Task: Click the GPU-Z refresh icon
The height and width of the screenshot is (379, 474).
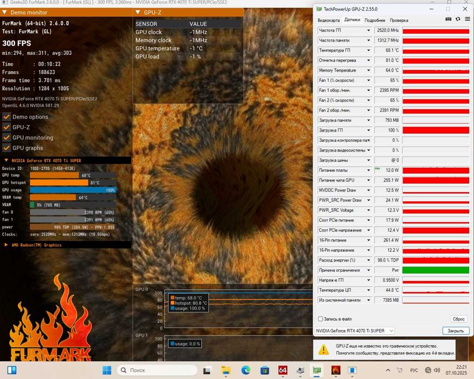Action: tap(458, 19)
